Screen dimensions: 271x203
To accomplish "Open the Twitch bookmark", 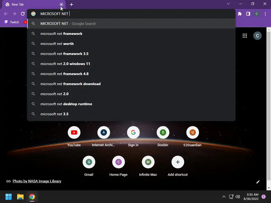I will (12, 22).
